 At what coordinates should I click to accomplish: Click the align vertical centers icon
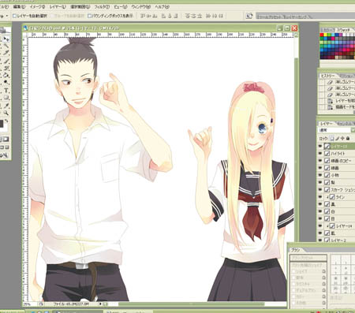(149, 16)
